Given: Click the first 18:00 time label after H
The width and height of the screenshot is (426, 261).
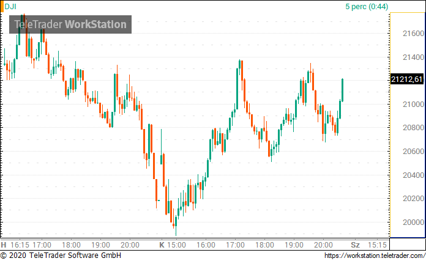Looking at the screenshot, I should pyautogui.click(x=71, y=245).
